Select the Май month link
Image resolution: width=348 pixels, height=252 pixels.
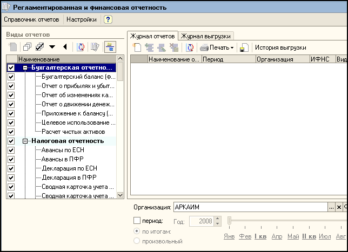[x=293, y=236]
